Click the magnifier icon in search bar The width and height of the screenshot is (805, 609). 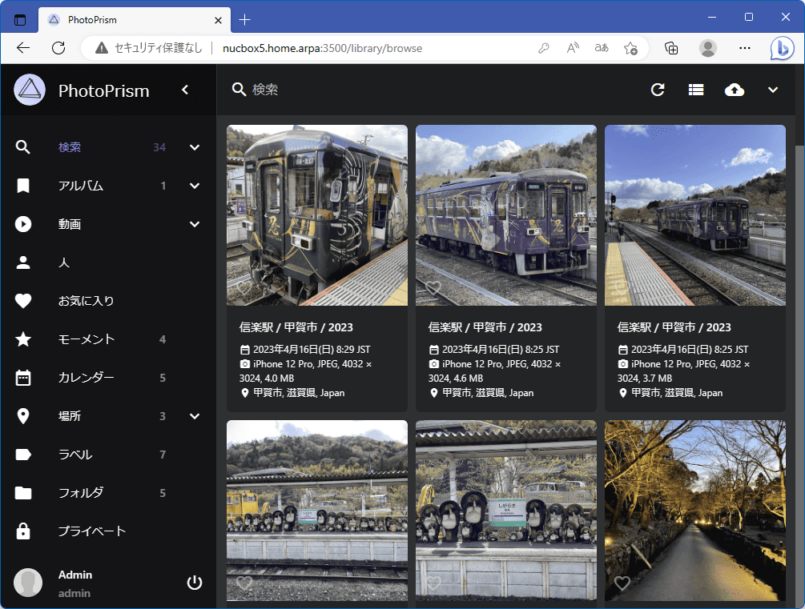239,90
